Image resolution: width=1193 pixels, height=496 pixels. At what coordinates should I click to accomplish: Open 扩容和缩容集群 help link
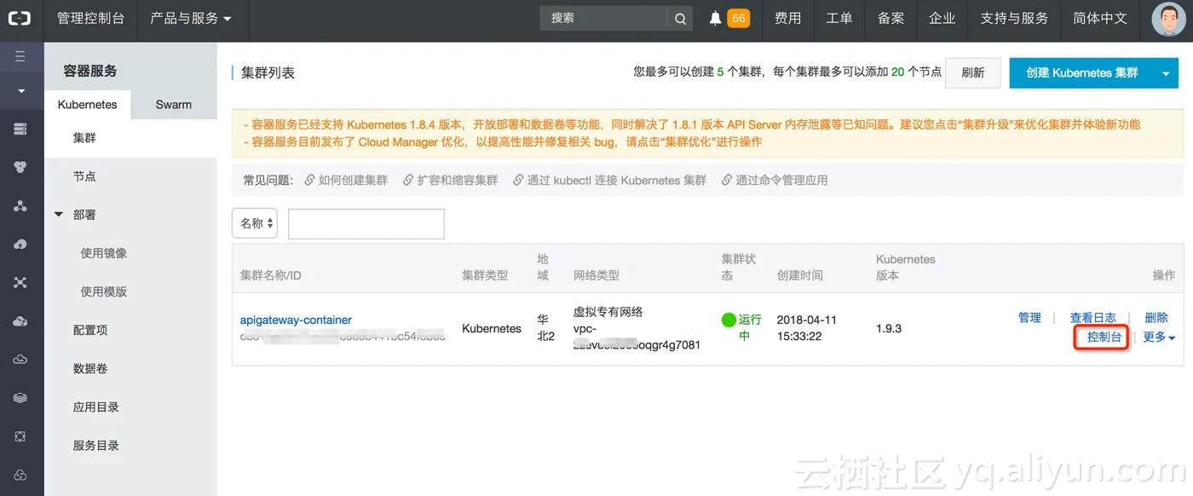pyautogui.click(x=458, y=181)
